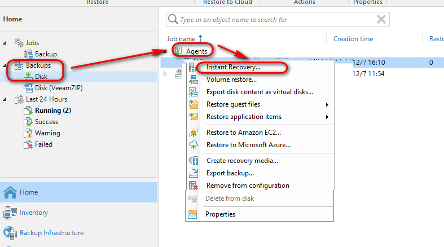Select Export disk content as virtual disks
The width and height of the screenshot is (444, 247).
[260, 92]
